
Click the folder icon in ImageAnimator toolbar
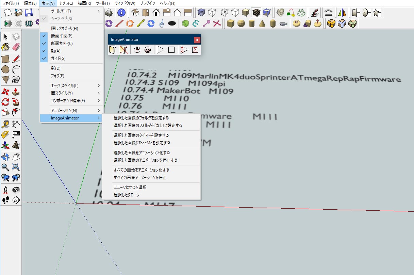[x=112, y=50]
